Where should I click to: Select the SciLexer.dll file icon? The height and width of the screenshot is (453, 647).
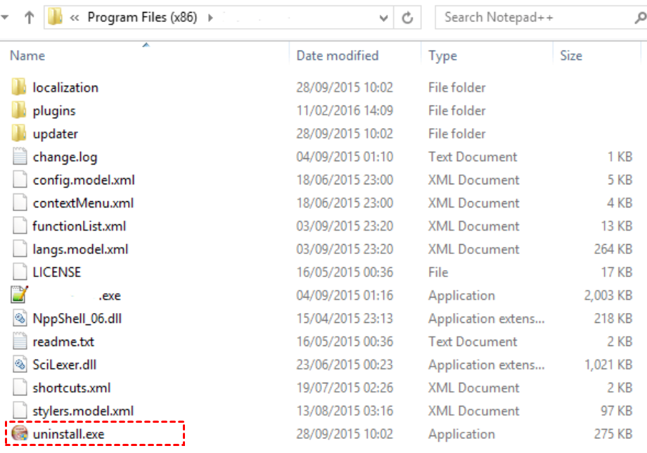pos(20,364)
